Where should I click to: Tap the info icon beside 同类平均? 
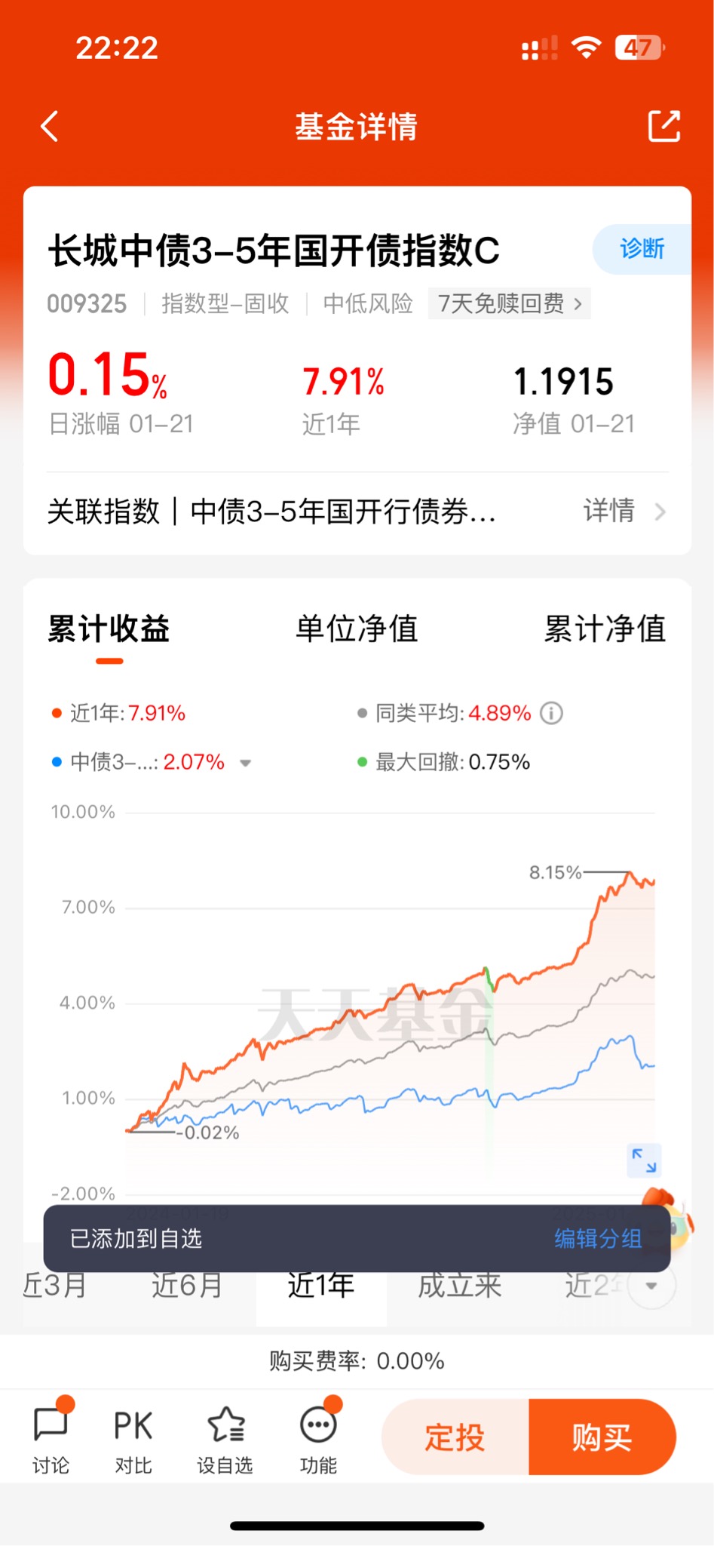(552, 713)
